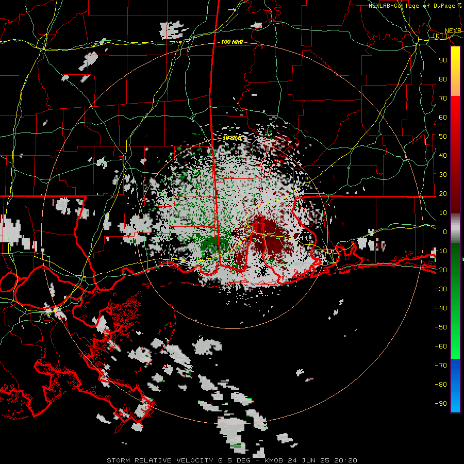This screenshot has height=464, width=464.
Task: Select the -90 value on the velocity scale
Action: (x=441, y=404)
